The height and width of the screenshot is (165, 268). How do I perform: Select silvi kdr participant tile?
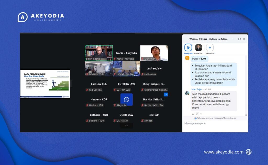[x=154, y=115]
